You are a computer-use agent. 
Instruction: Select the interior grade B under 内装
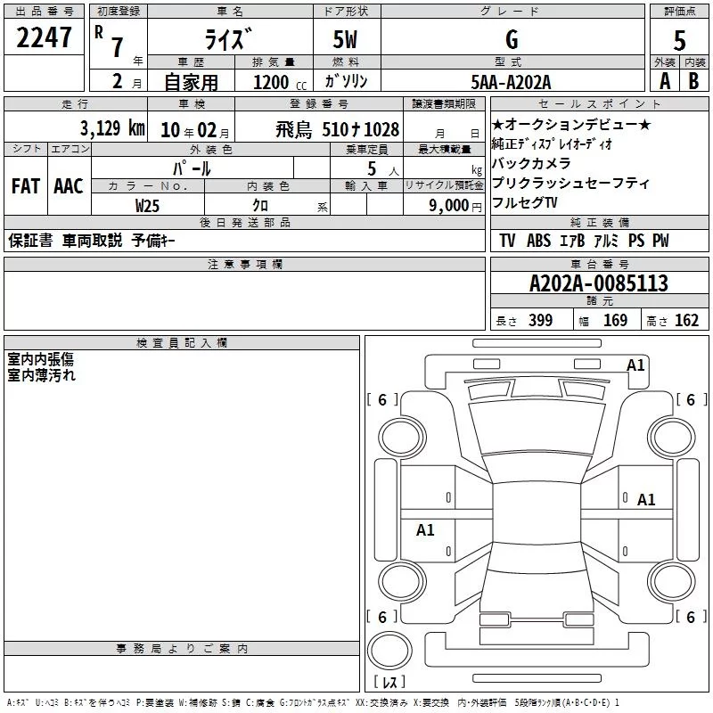693,81
